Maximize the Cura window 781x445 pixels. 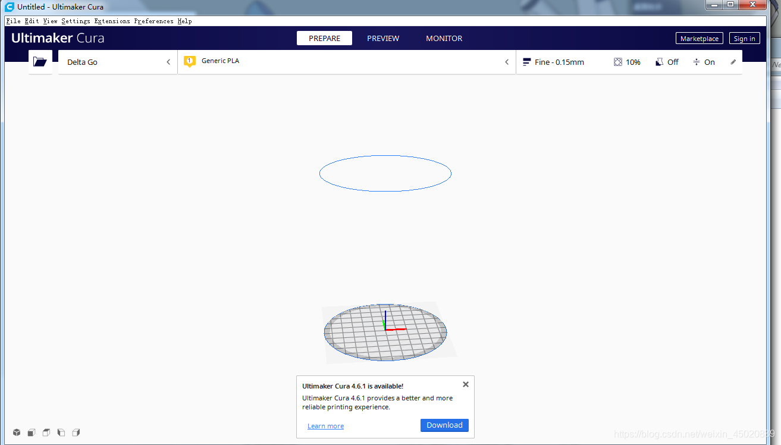tap(730, 4)
